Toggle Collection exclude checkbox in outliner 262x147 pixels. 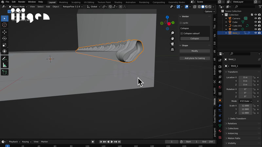tap(252, 15)
